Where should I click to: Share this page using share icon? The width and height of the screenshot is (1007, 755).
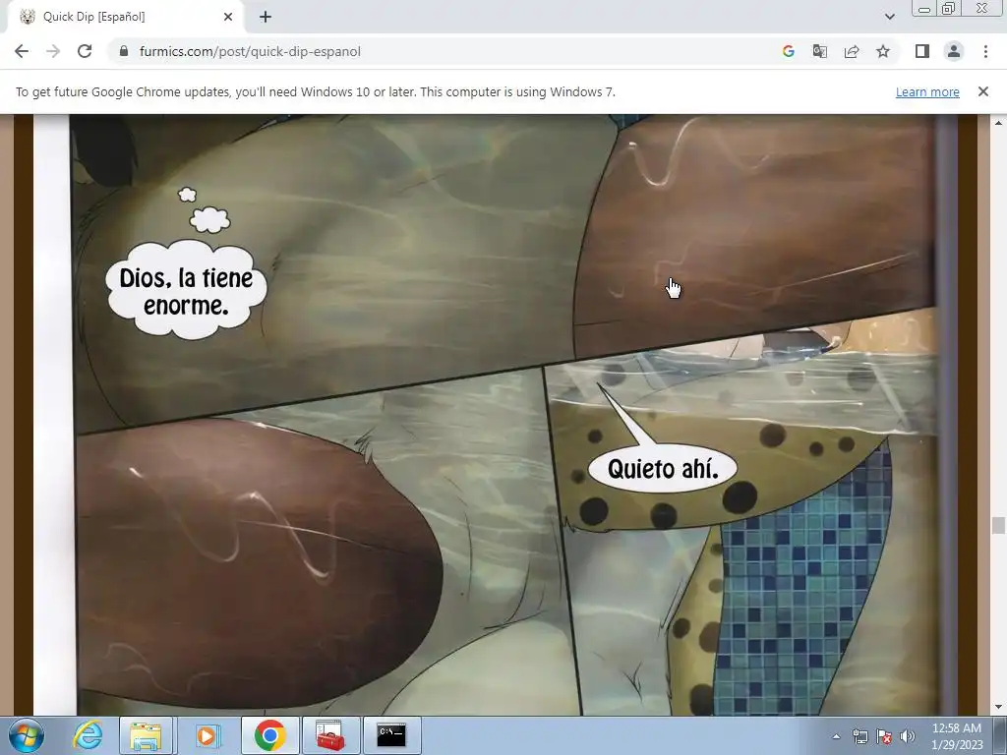tap(852, 51)
